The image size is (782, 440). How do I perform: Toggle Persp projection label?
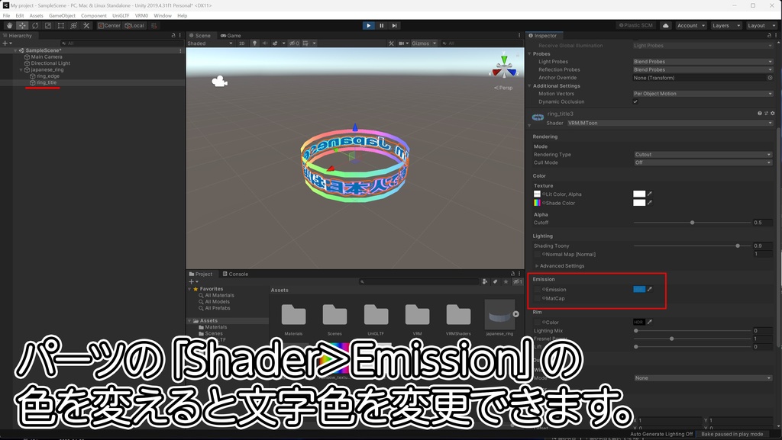point(504,88)
